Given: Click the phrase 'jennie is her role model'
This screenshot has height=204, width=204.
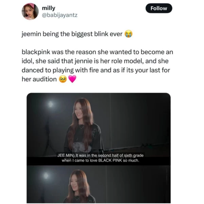Looking at the screenshot, I should click(109, 61).
